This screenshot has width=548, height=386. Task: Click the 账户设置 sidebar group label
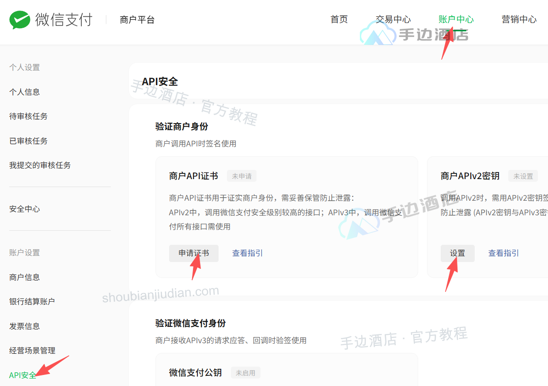pyautogui.click(x=25, y=253)
